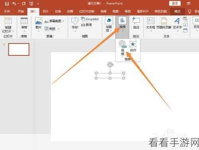
Task: Click the slide number icon
Action: (185, 25)
